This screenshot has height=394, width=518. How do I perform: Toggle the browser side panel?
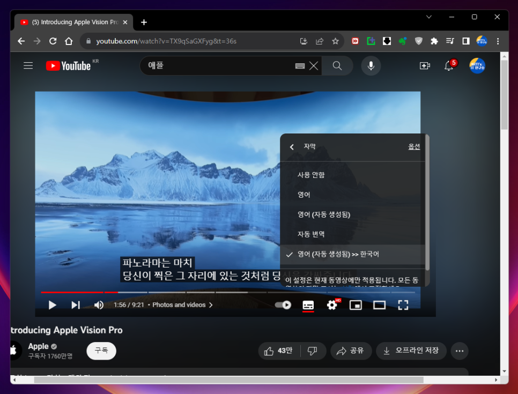pyautogui.click(x=466, y=41)
